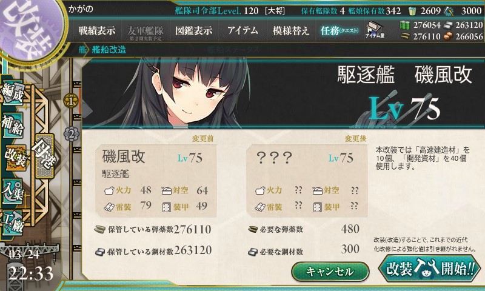Open the 改装 remodel sidebar icon
Image resolution: width=485 pixels, height=291 pixels.
[x=15, y=157]
